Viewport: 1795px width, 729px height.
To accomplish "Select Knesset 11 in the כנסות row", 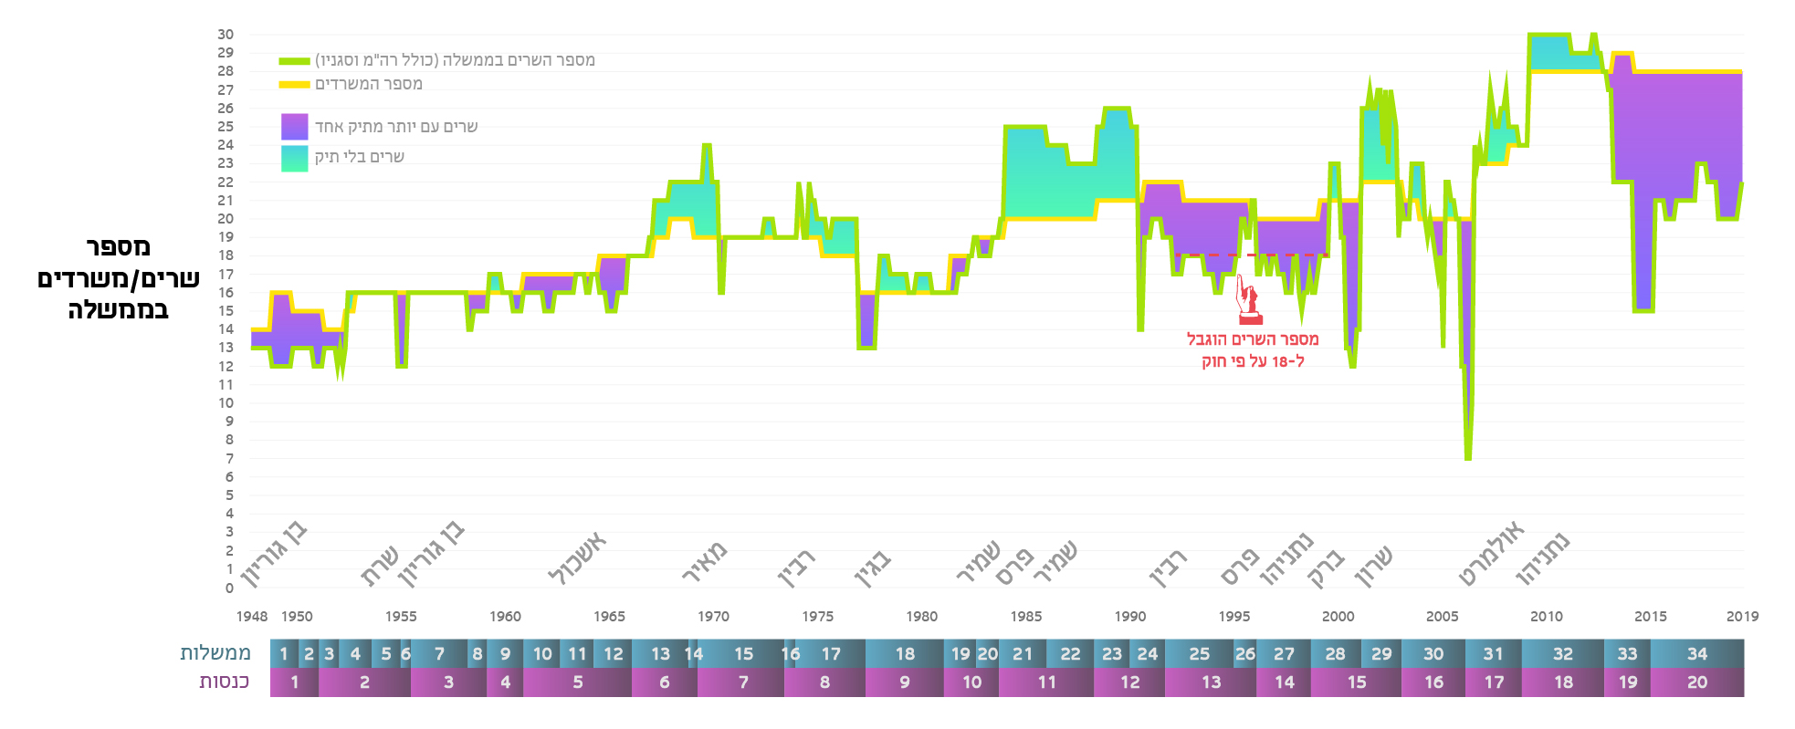I will pyautogui.click(x=1046, y=682).
